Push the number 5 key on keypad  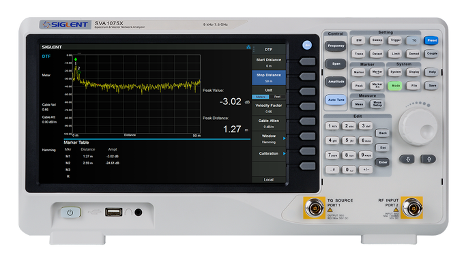click(x=349, y=140)
